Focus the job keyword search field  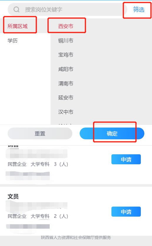[x=67, y=9]
